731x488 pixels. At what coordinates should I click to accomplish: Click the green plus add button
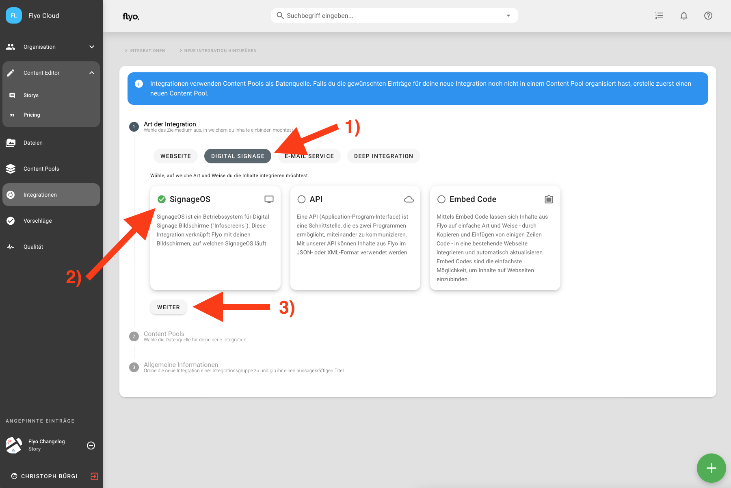pyautogui.click(x=711, y=468)
